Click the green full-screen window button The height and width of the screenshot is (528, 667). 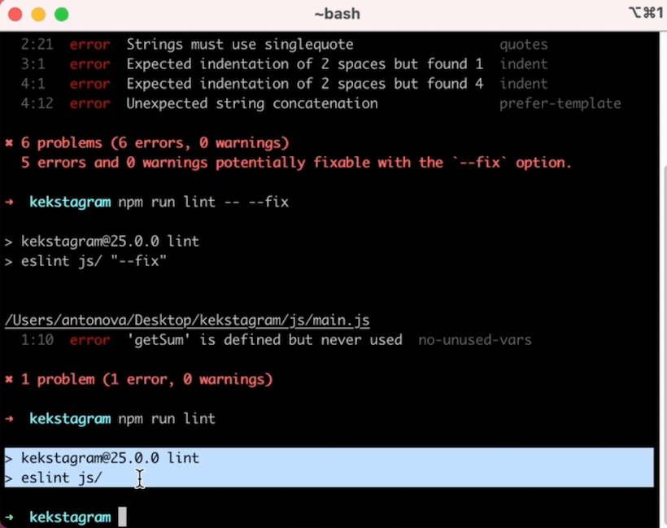click(61, 15)
